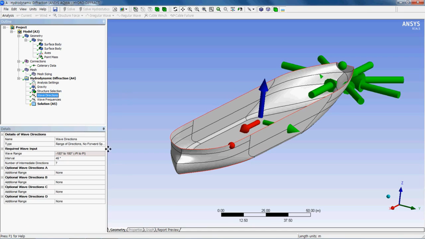The image size is (425, 239).
Task: Select Solution (A5) in the tree
Action: tap(47, 104)
